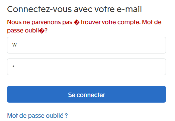Click the e-mail input field containing "w"

click(86, 45)
